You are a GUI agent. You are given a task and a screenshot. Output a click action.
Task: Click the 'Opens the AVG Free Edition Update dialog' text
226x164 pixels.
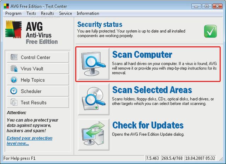(148, 134)
